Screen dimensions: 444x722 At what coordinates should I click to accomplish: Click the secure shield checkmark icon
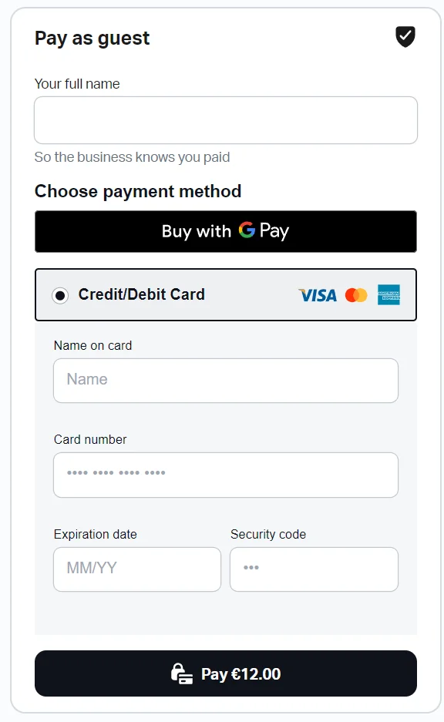click(x=405, y=37)
